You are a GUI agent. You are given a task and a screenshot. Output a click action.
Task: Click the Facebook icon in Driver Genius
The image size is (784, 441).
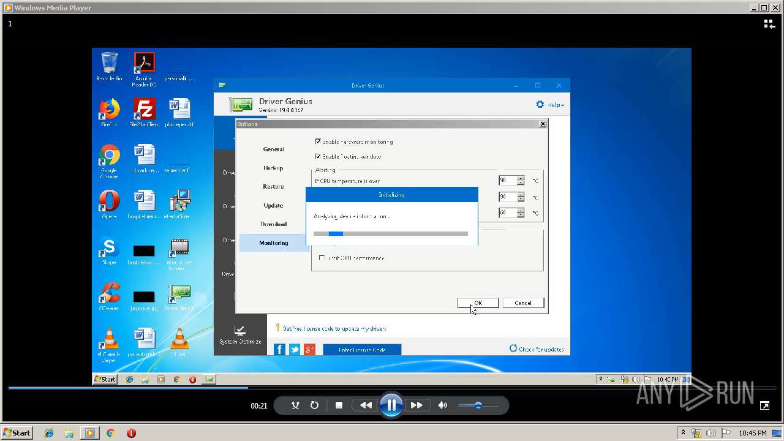click(x=279, y=350)
